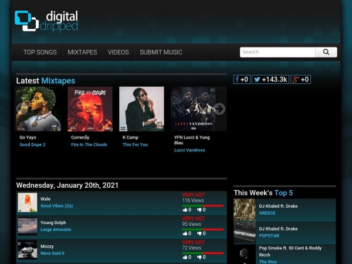This screenshot has height=264, width=352.
Task: Click the This Week's Top 5 heading
Action: (x=263, y=193)
